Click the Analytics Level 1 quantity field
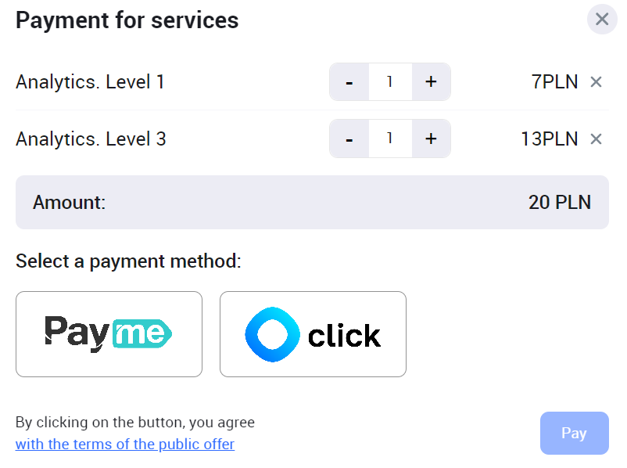Screen dimensions: 627x468 [x=390, y=82]
